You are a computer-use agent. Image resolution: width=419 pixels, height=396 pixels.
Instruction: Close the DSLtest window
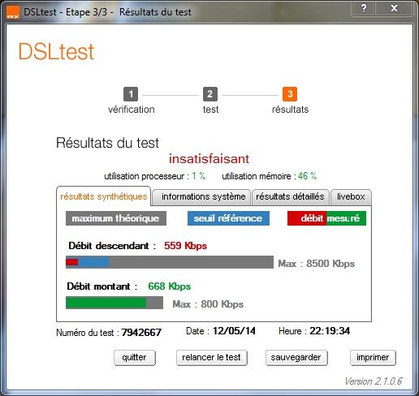coord(394,8)
